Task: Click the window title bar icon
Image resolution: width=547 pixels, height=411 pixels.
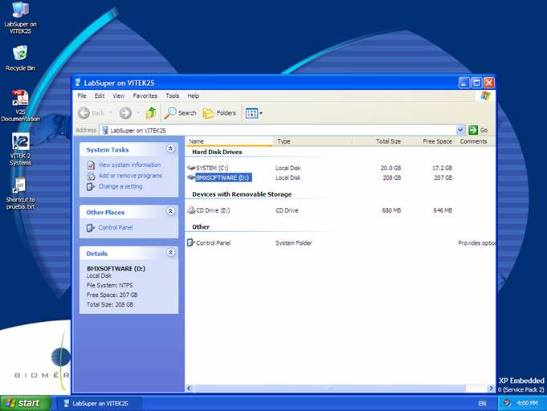Action: click(79, 83)
